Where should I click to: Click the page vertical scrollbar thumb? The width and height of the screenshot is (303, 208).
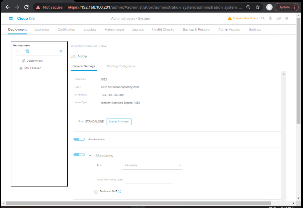(x=299, y=71)
